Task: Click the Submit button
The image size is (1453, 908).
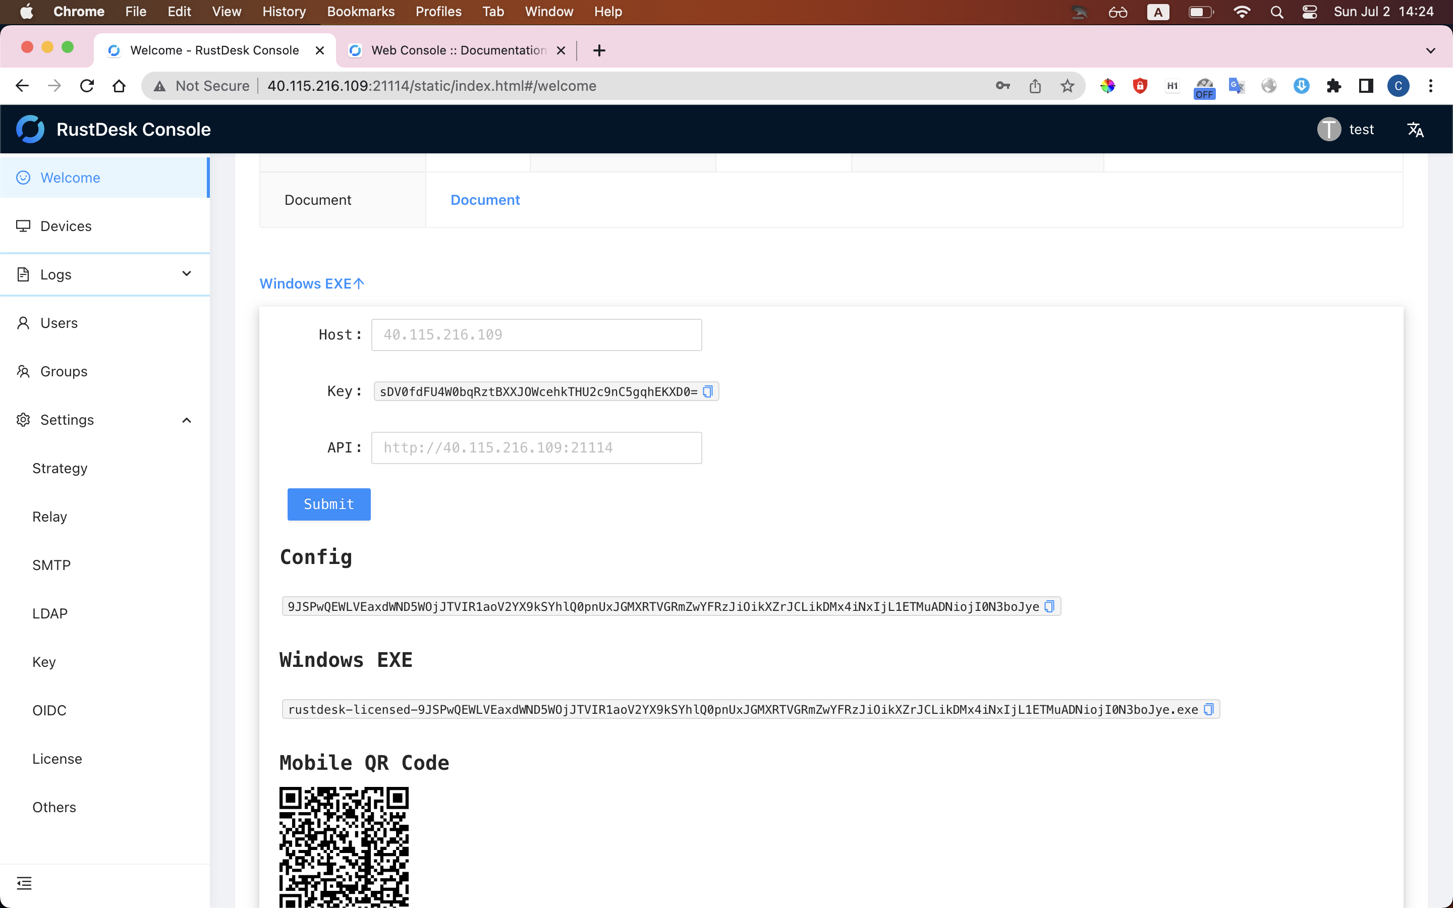Action: click(329, 504)
